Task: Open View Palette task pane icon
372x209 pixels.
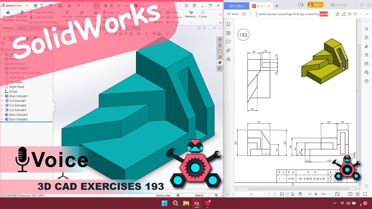Action: point(220,57)
